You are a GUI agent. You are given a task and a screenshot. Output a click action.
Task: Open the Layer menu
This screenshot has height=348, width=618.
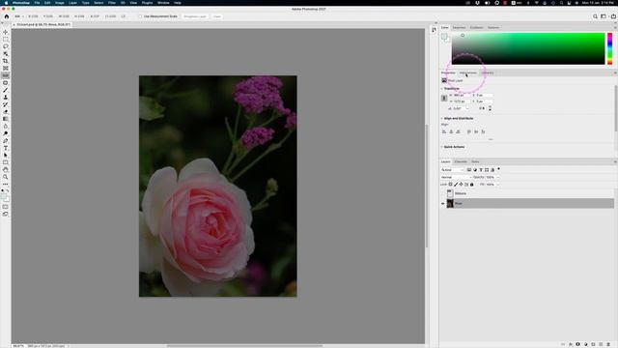click(73, 3)
